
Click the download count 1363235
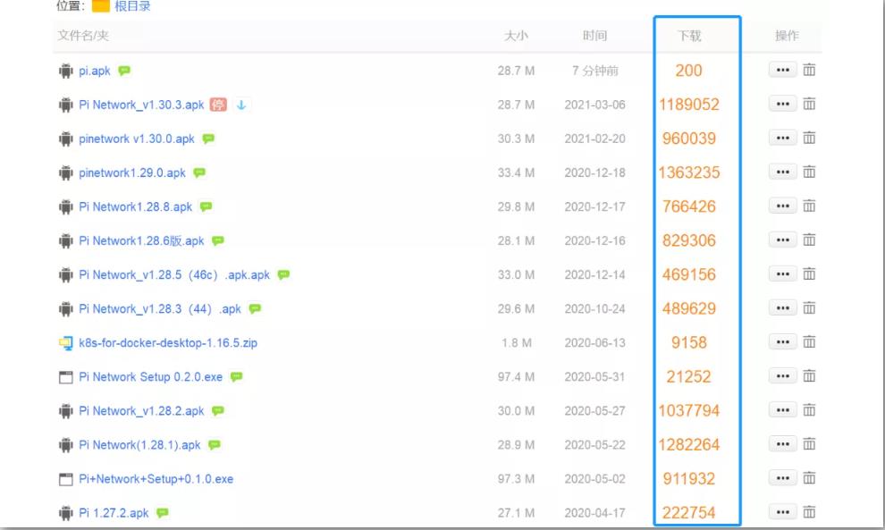coord(689,172)
